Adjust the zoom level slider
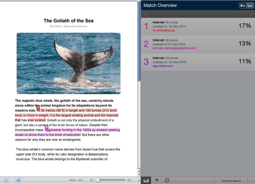255x184 pixels. [98, 180]
